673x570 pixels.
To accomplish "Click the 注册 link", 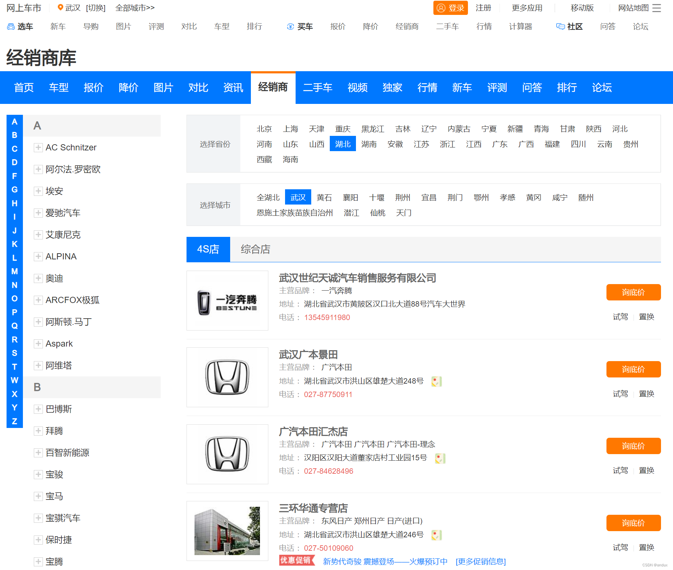I will coord(483,8).
